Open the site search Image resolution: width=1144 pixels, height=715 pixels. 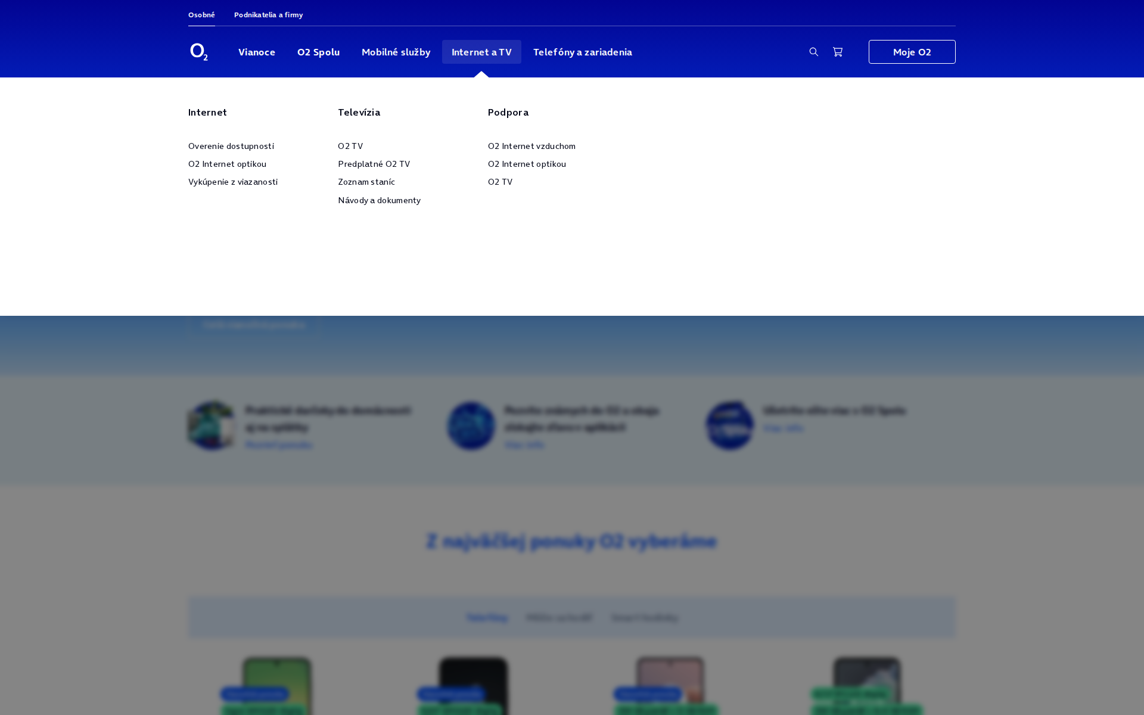pos(813,52)
